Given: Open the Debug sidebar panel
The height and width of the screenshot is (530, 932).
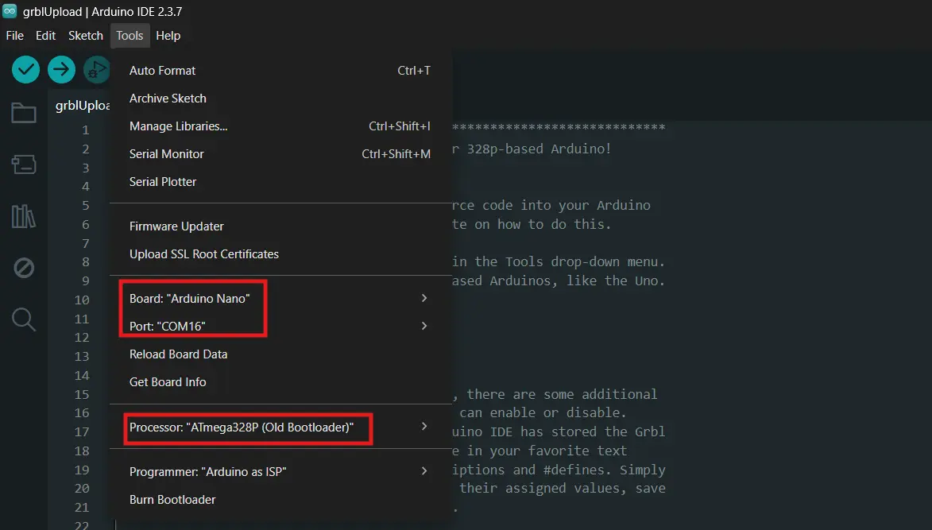Looking at the screenshot, I should [x=24, y=268].
